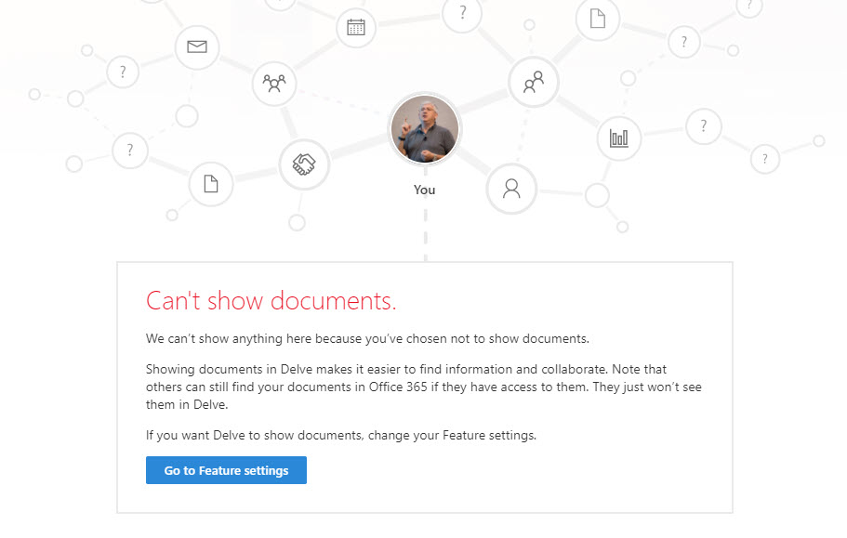Click the question mark node above the two-people icon
847x538 pixels.
[x=462, y=12]
